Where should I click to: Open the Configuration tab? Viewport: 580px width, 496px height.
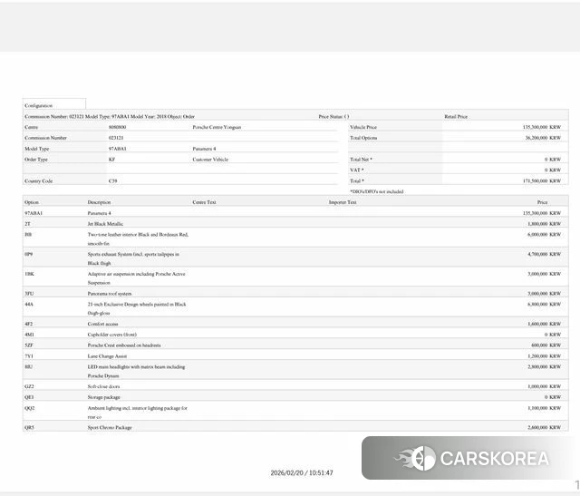pos(54,104)
